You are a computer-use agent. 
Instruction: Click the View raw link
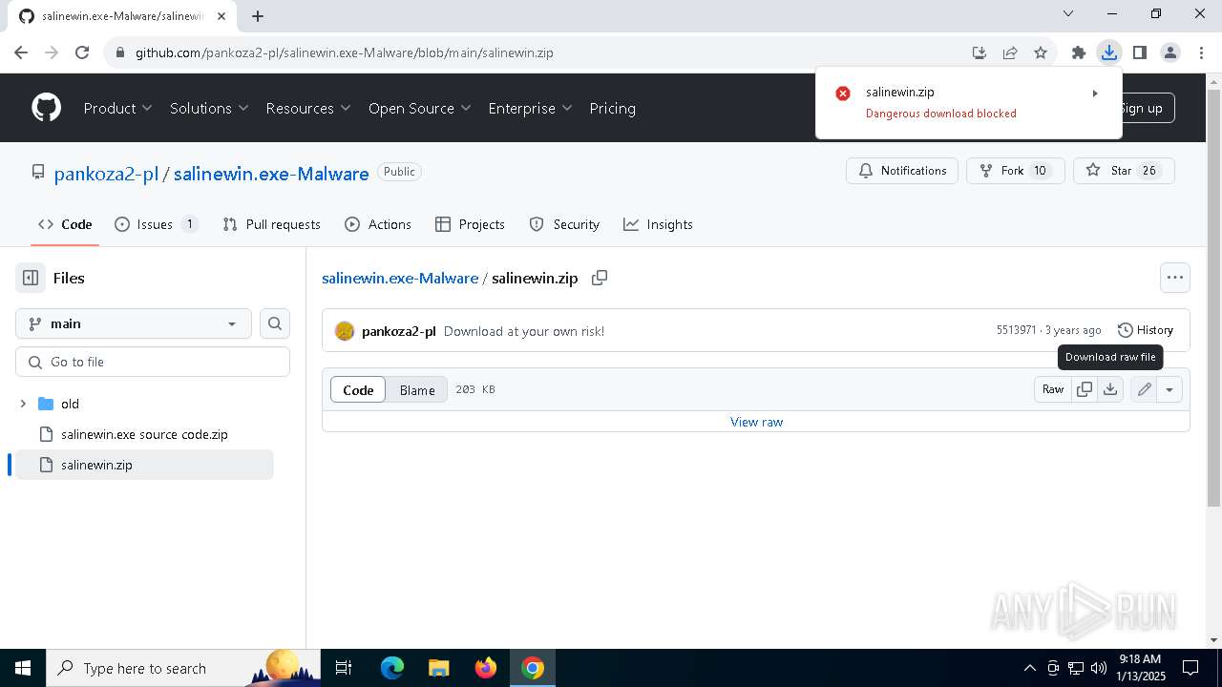[x=756, y=422]
